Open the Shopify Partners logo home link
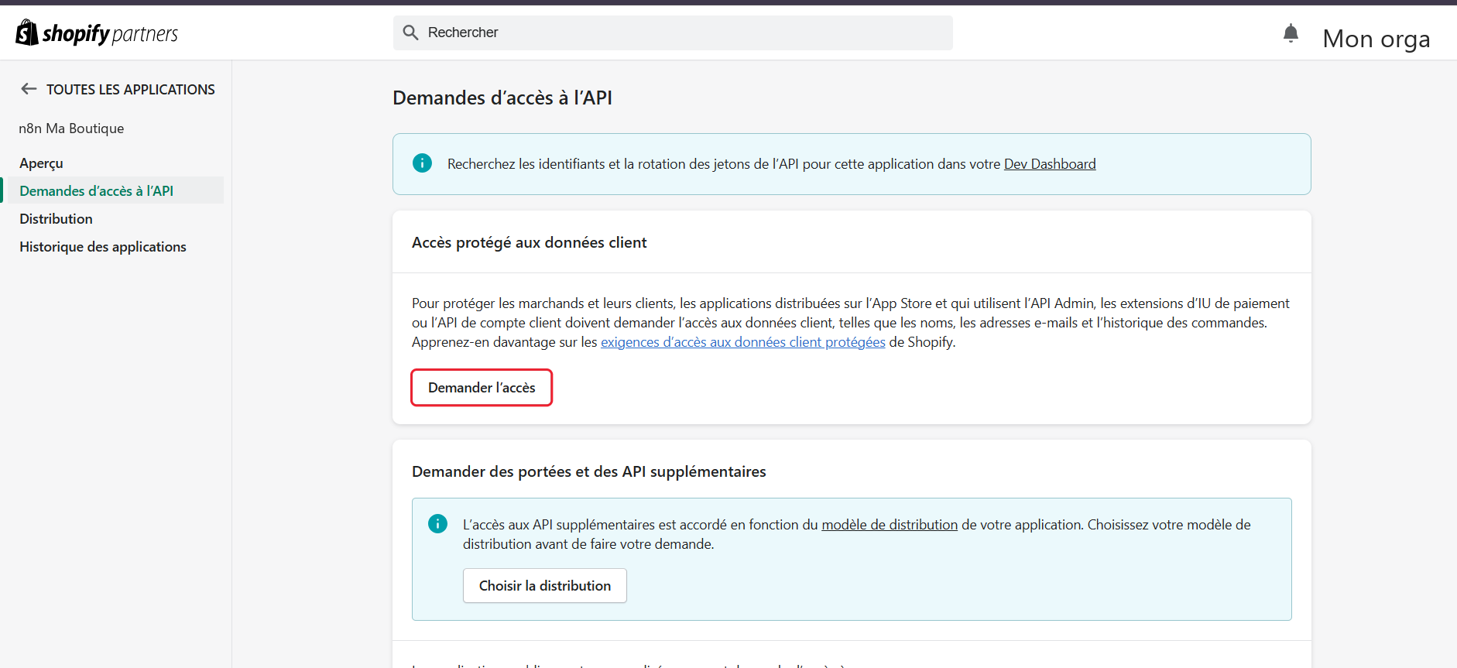 point(97,33)
